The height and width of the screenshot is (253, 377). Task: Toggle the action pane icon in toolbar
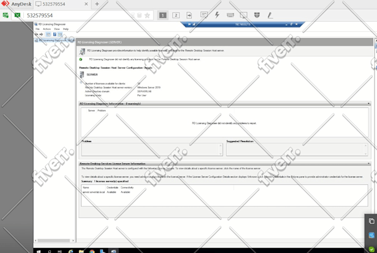point(60,34)
